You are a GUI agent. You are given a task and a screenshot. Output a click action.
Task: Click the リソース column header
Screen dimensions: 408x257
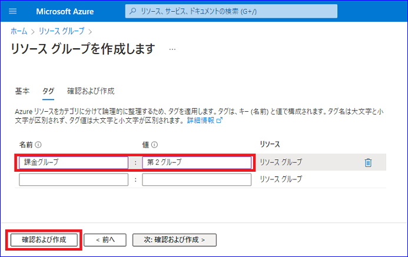pyautogui.click(x=270, y=144)
